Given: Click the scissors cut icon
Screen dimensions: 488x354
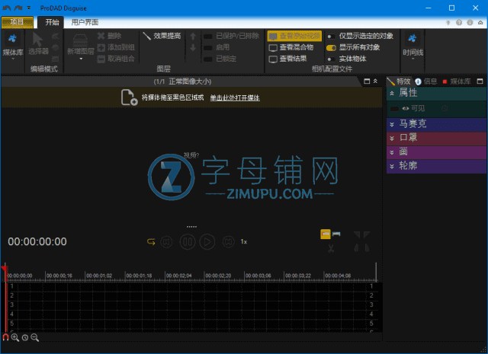Looking at the screenshot, I should [331, 248].
